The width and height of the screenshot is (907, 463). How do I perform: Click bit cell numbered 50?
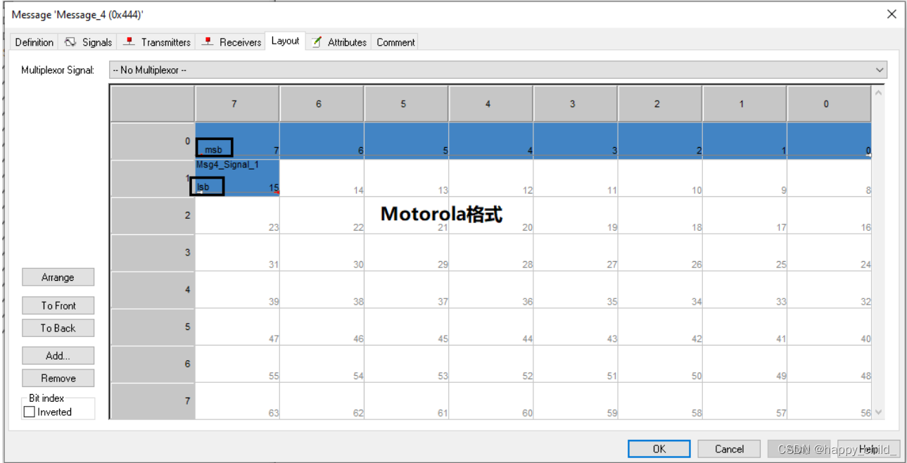[x=660, y=364]
